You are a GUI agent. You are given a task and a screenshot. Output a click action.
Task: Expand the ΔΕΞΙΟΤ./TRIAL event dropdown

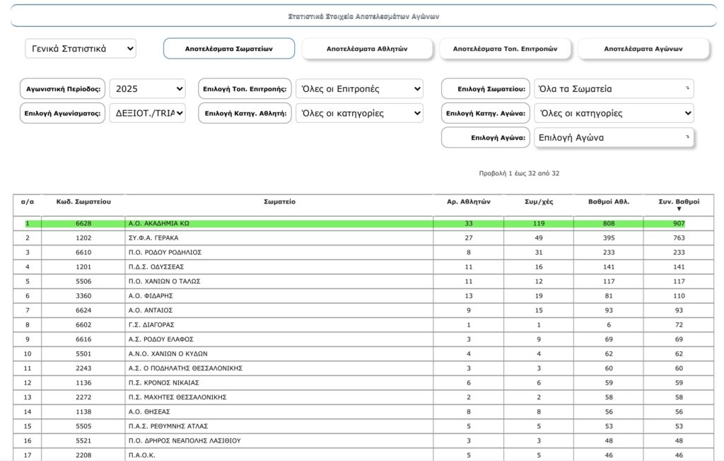point(147,113)
